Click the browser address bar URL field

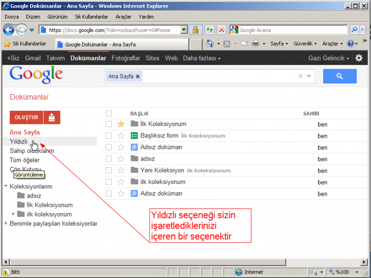coord(112,30)
